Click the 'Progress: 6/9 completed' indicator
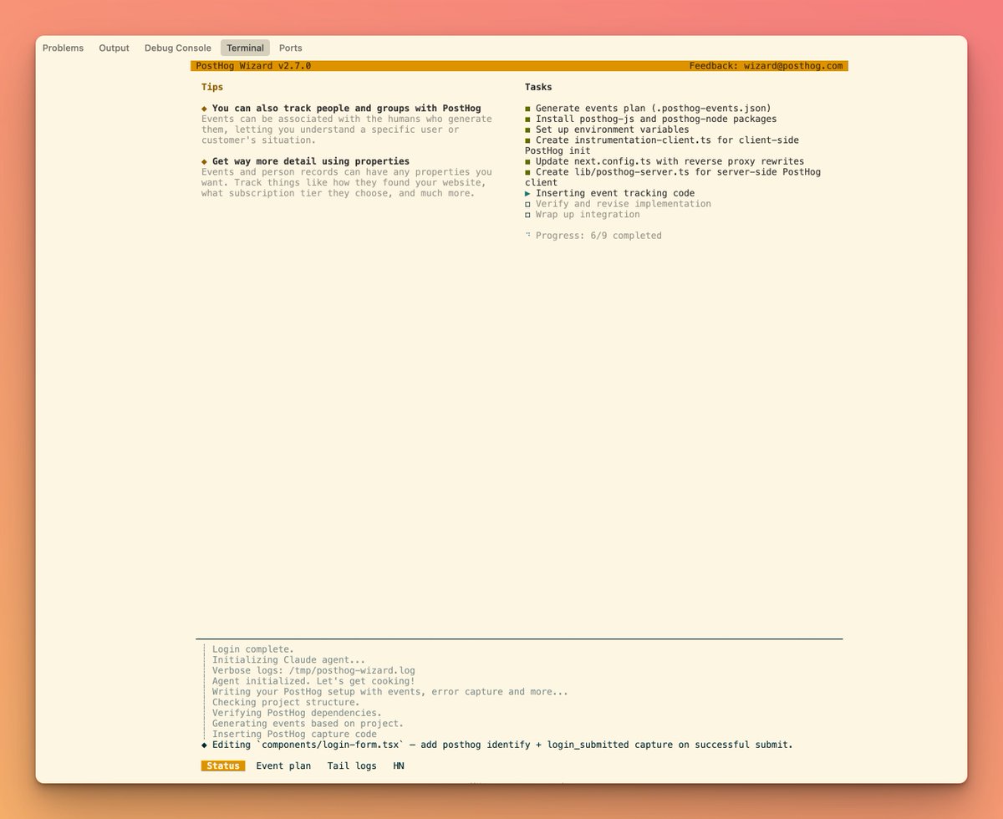 [x=598, y=236]
